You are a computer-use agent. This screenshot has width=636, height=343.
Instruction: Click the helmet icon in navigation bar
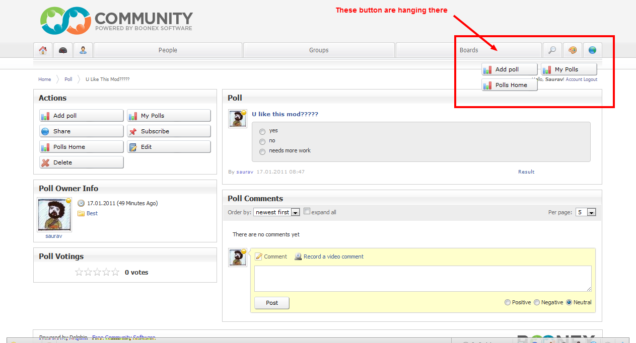(x=63, y=50)
